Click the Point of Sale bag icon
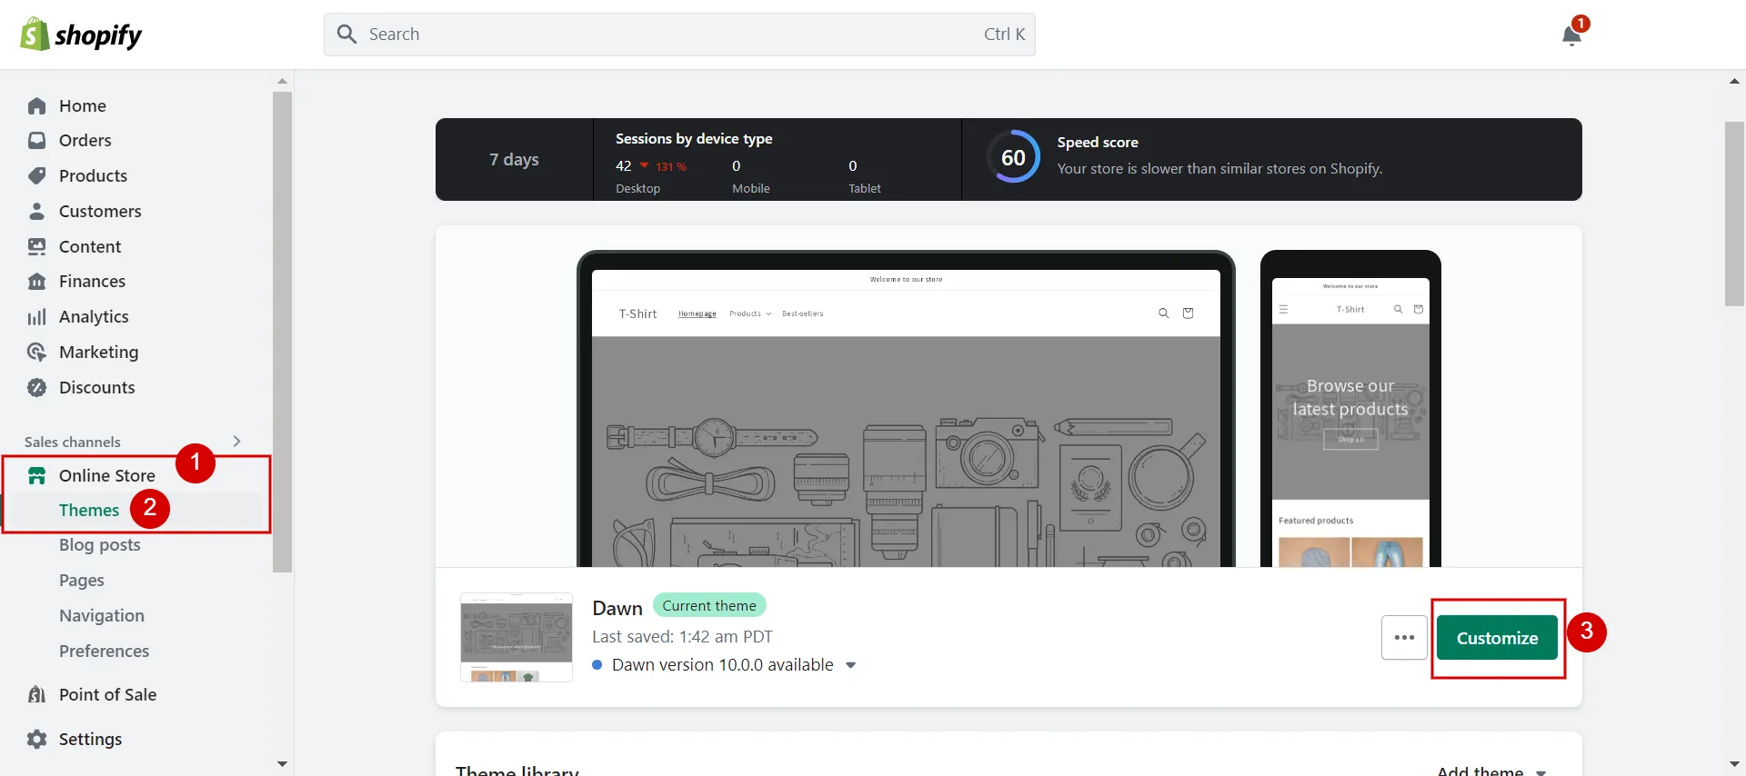This screenshot has width=1746, height=776. tap(36, 694)
